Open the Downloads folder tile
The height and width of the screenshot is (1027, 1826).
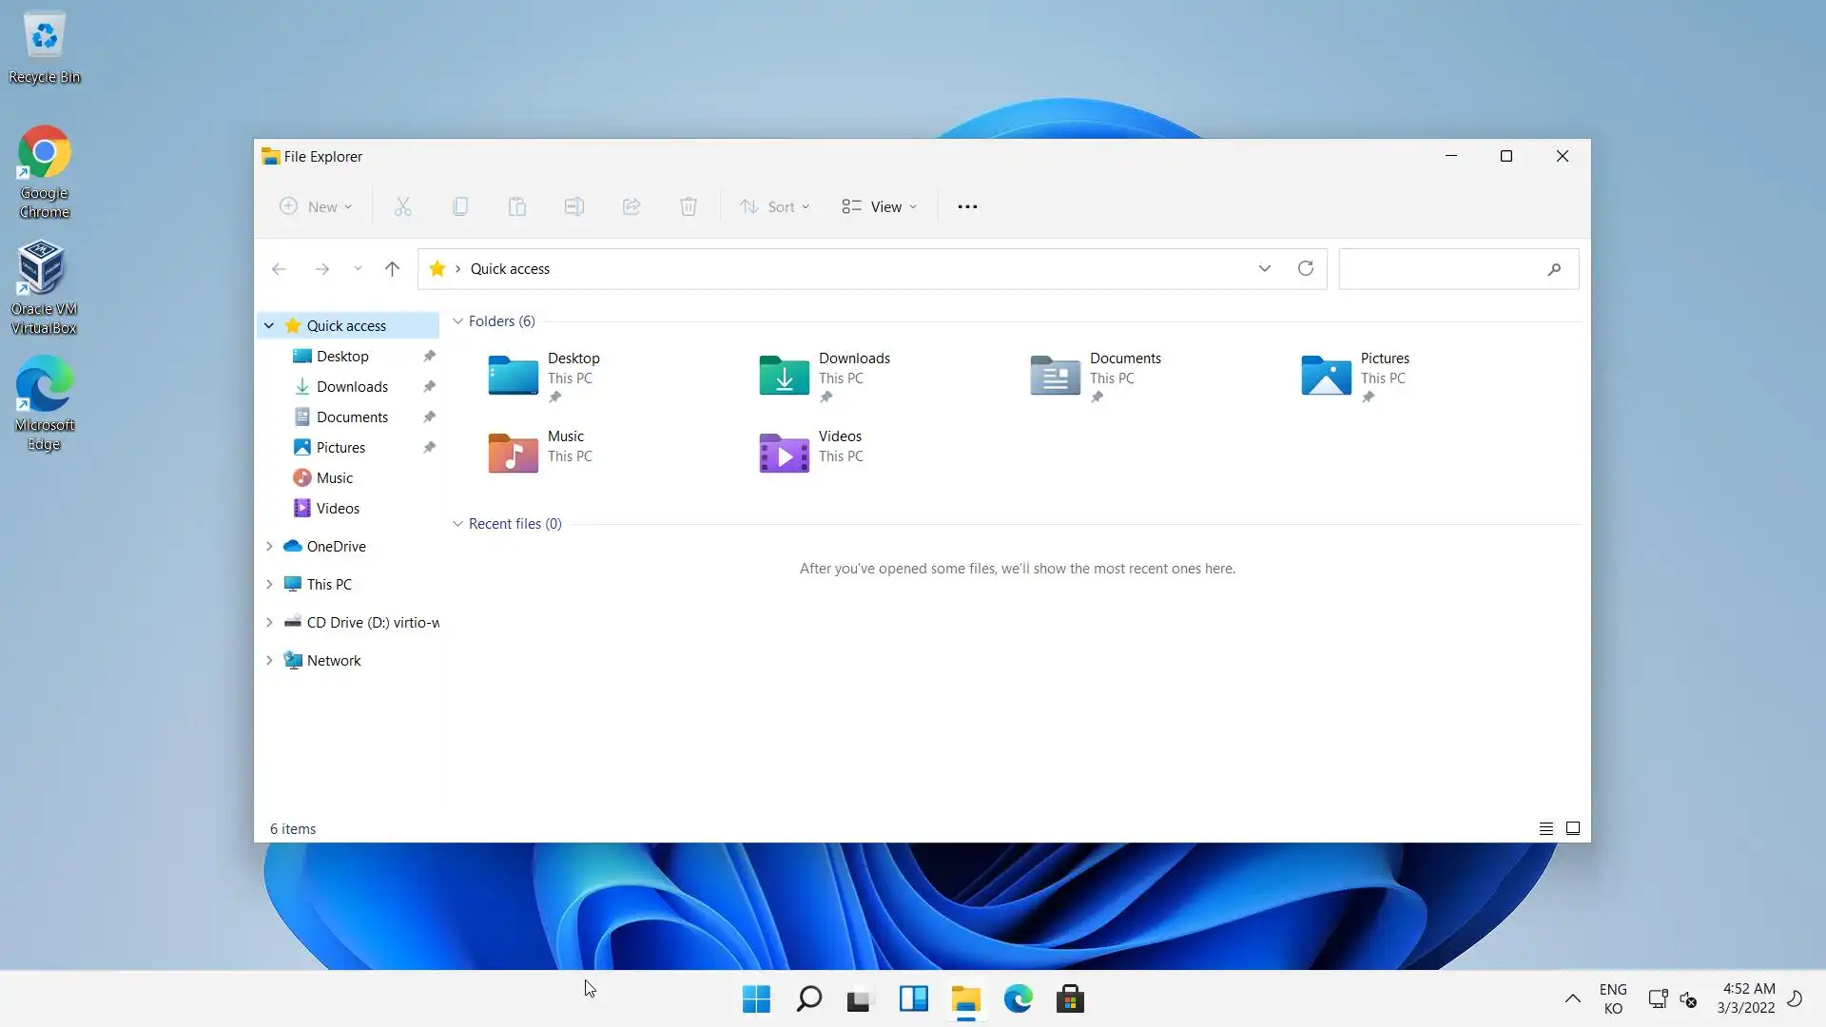(785, 376)
